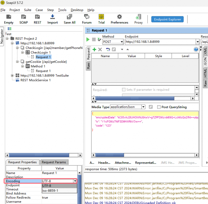
Task: Move selected parameter up
Action: [128, 49]
